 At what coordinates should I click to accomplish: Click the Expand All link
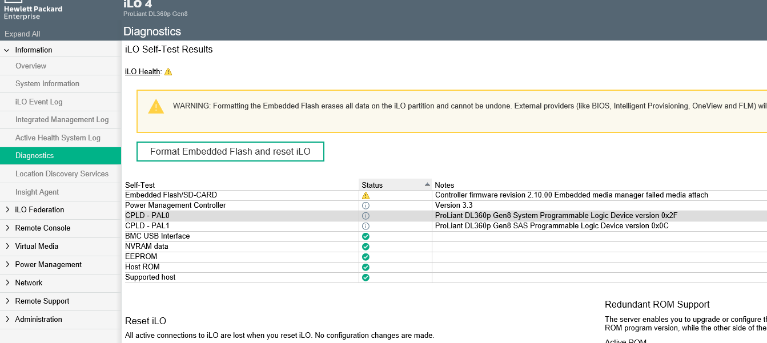(x=22, y=34)
